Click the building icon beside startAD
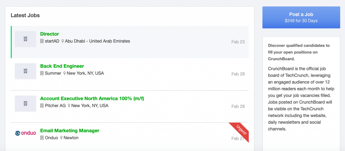The image size is (345, 151). tap(42, 41)
